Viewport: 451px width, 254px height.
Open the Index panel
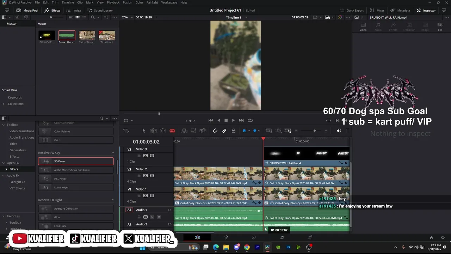[x=74, y=11]
